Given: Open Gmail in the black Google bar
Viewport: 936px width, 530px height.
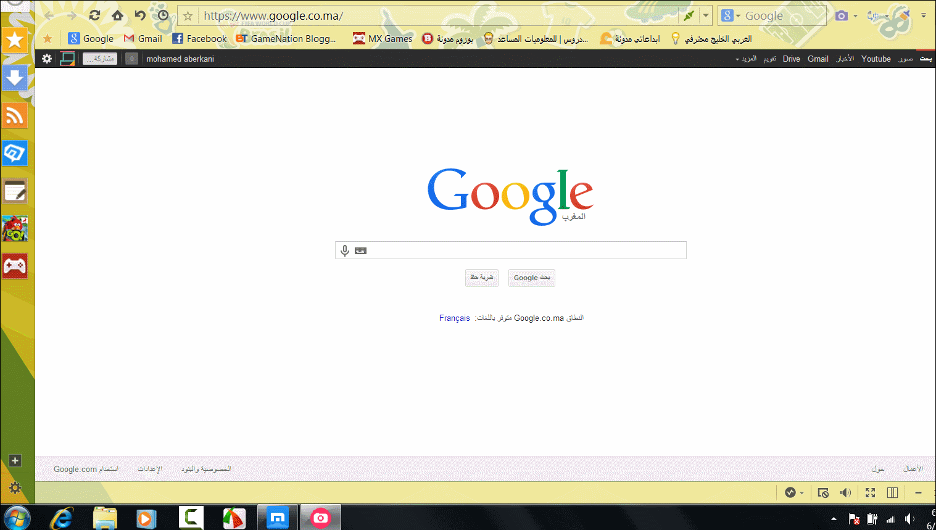Looking at the screenshot, I should pyautogui.click(x=818, y=59).
